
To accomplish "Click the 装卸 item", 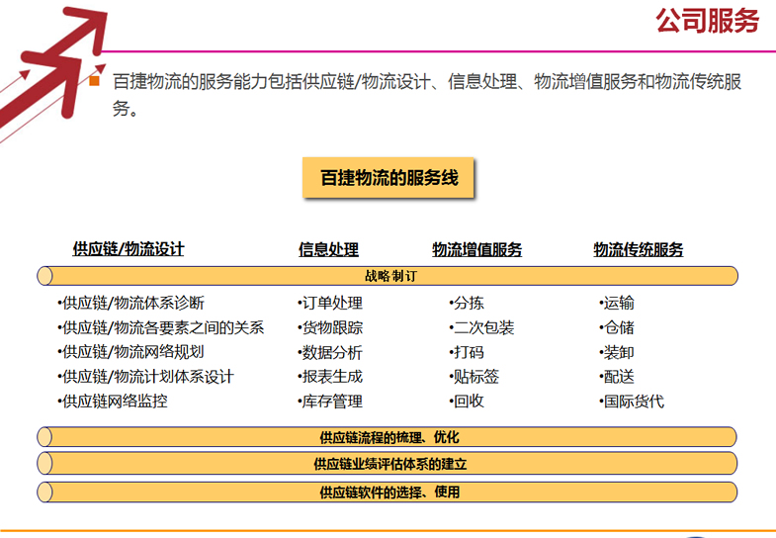I will click(x=617, y=352).
